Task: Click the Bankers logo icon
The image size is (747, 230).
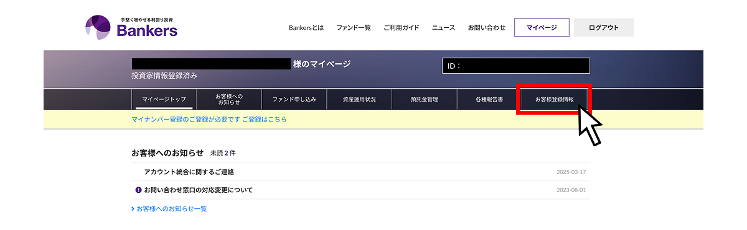Action: click(x=98, y=27)
